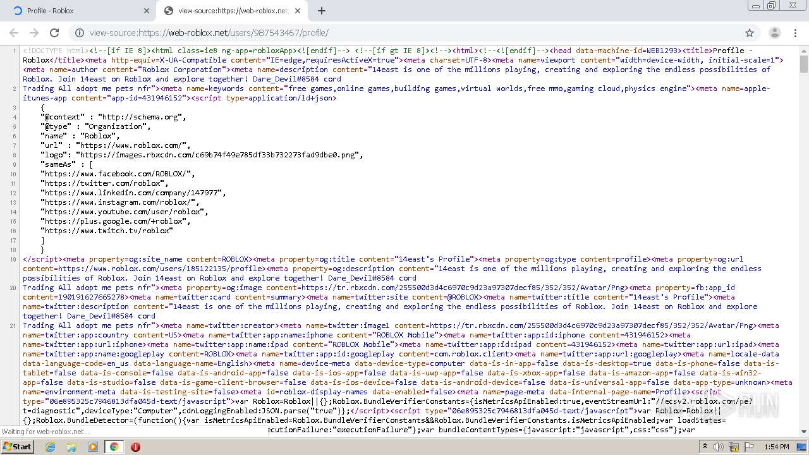Click the "@context" : "http://schema.org" line
809x455 pixels.
[x=113, y=117]
